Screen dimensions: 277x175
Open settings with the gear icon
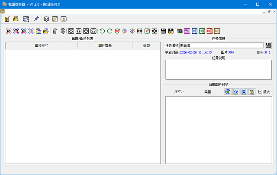pyautogui.click(x=46, y=19)
